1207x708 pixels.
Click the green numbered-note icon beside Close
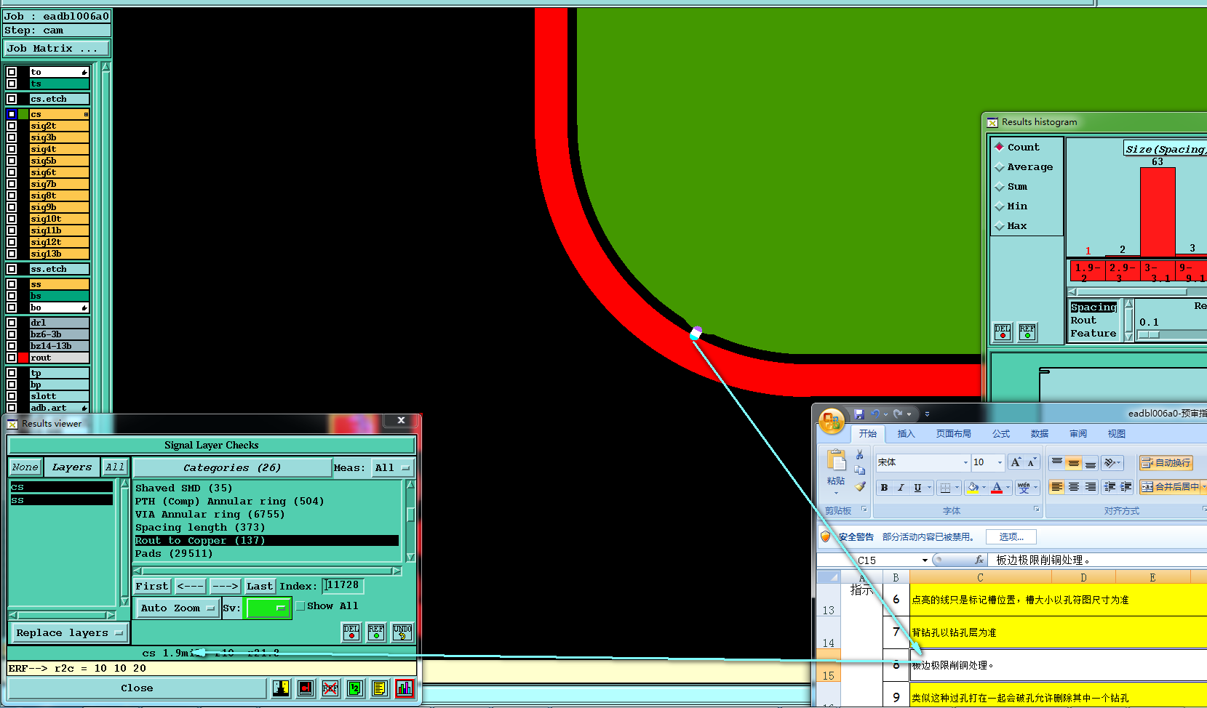click(355, 688)
